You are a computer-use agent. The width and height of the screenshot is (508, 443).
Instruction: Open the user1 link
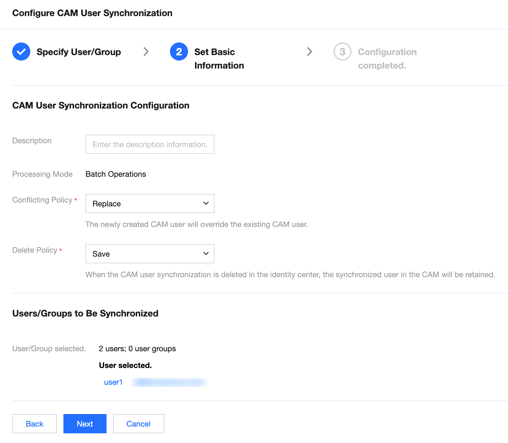click(x=113, y=382)
